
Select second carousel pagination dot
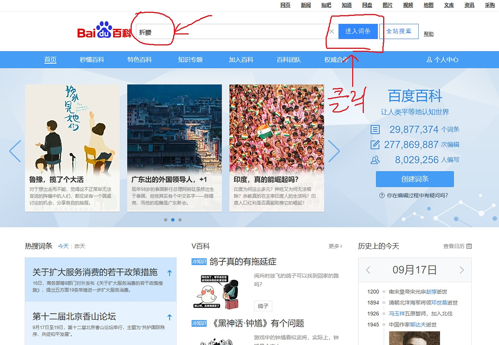click(x=173, y=220)
